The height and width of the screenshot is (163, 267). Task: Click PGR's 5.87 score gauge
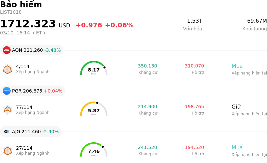[x=94, y=109]
